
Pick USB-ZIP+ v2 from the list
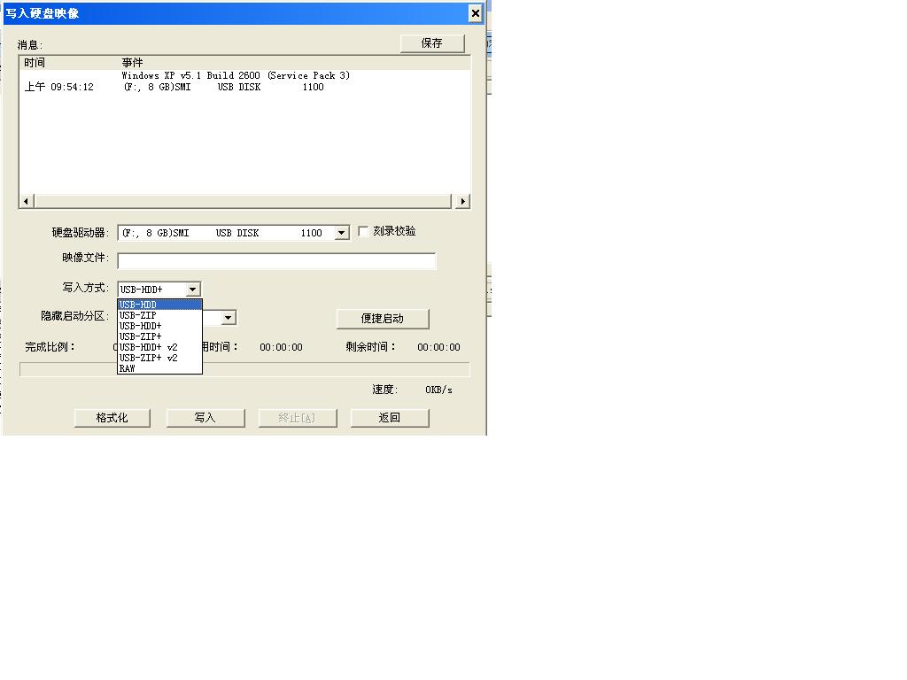coord(159,358)
